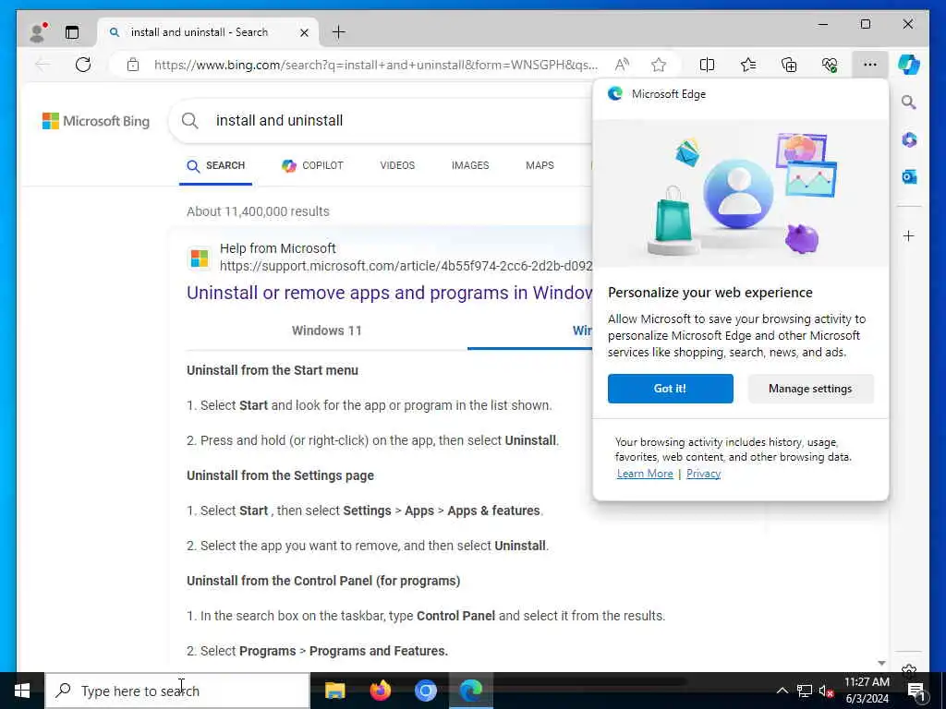Click 'Uninstall from the Start menu' heading
This screenshot has width=946, height=709.
coord(273,370)
